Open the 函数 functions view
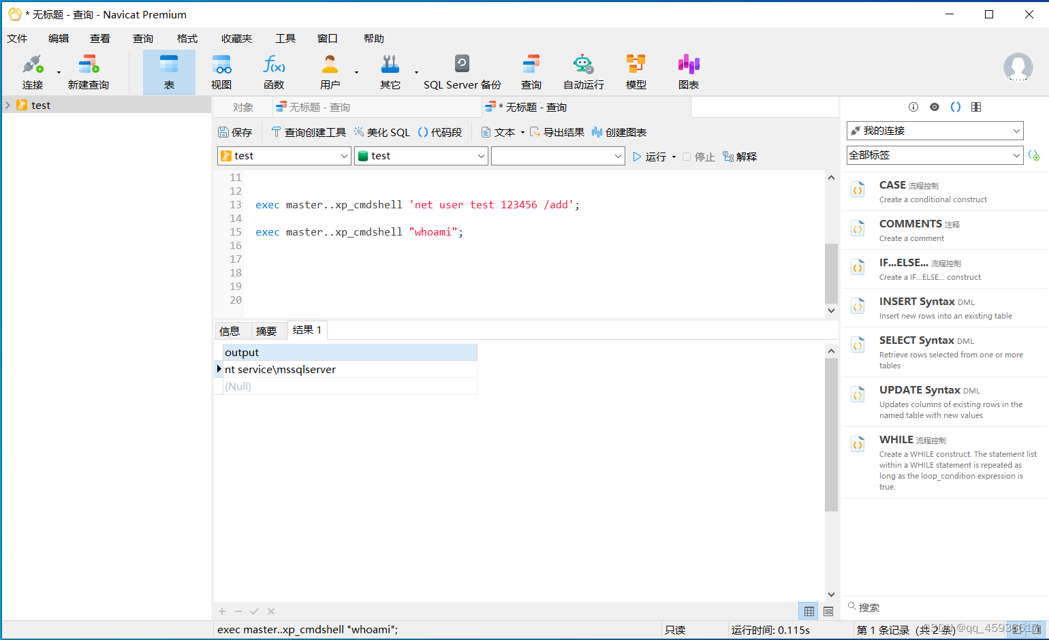1049x640 pixels. (273, 71)
